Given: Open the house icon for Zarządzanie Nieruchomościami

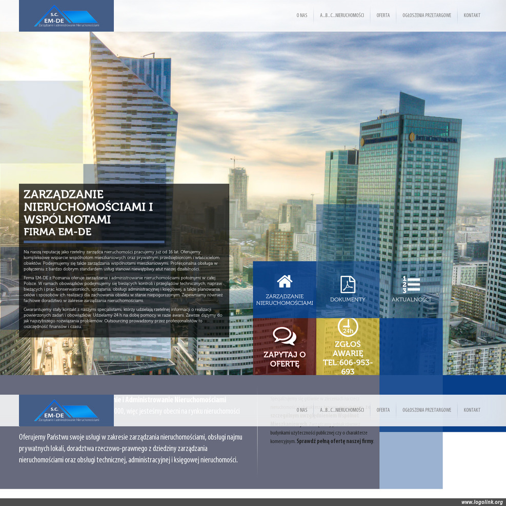Looking at the screenshot, I should point(285,281).
